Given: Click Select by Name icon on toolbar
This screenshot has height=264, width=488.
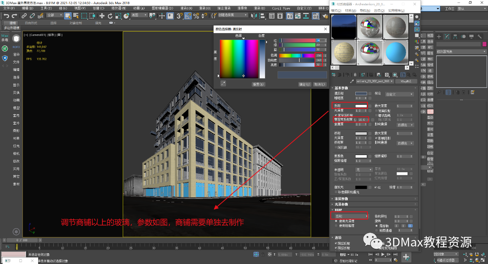Looking at the screenshot, I should (75, 16).
